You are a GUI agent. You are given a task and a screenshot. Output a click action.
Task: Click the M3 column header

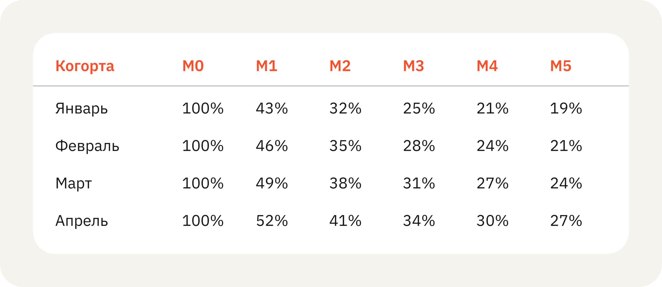(413, 66)
